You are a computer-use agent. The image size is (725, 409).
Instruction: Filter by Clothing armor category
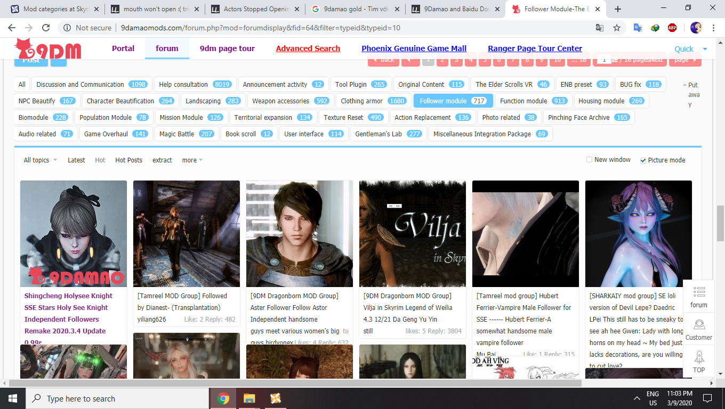pos(373,101)
